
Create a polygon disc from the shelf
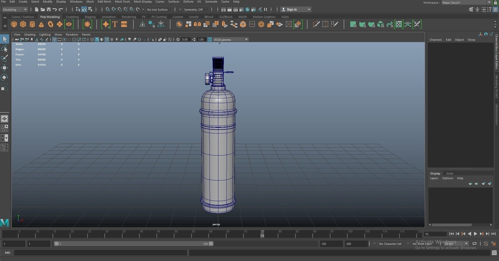(x=69, y=24)
